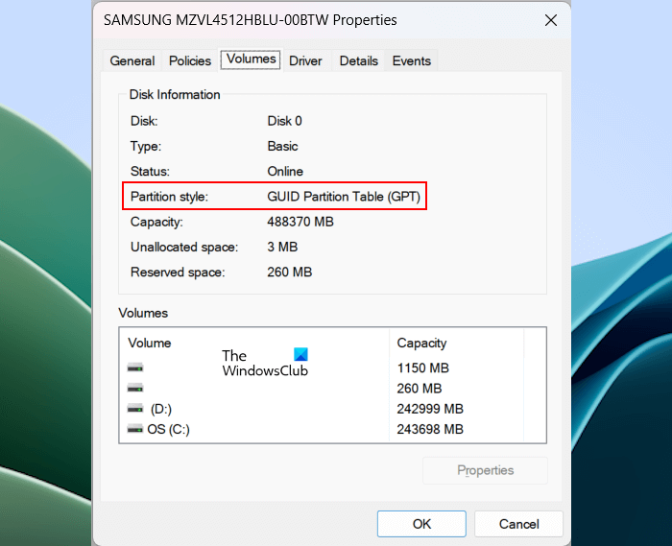Open the Details tab

tap(359, 60)
